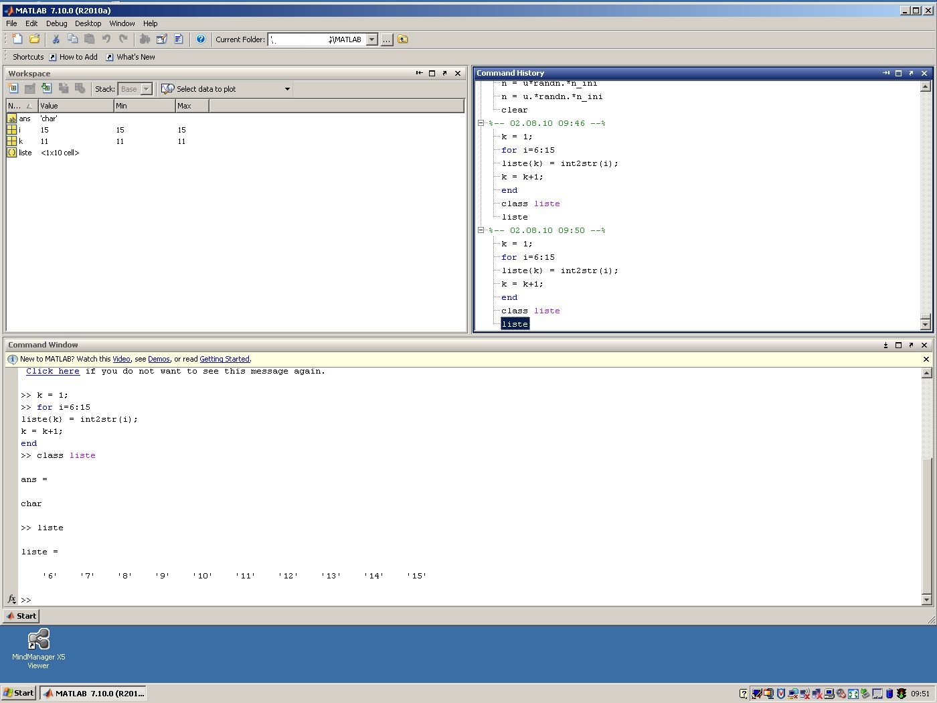Click the blue Help question mark icon

tap(201, 40)
